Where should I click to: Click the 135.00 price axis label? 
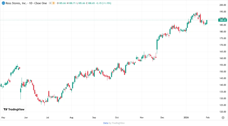pyautogui.click(x=223, y=92)
